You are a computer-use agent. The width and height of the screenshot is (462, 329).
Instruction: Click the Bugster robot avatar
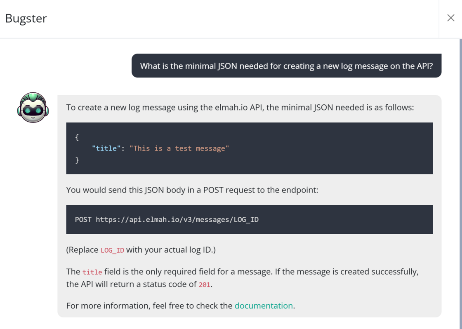click(33, 107)
